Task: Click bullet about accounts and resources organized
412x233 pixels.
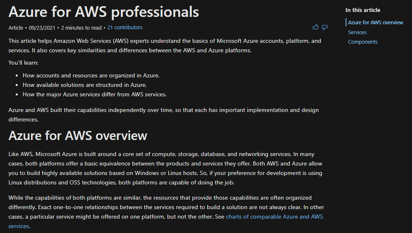Action: (91, 75)
